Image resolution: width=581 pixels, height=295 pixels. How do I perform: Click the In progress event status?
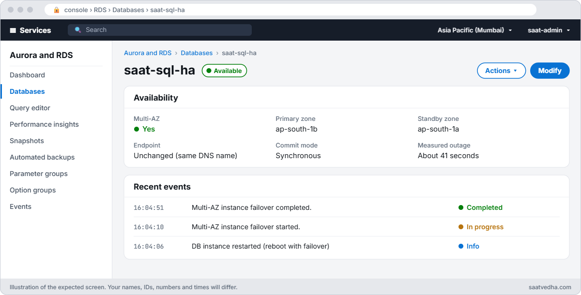click(x=481, y=227)
